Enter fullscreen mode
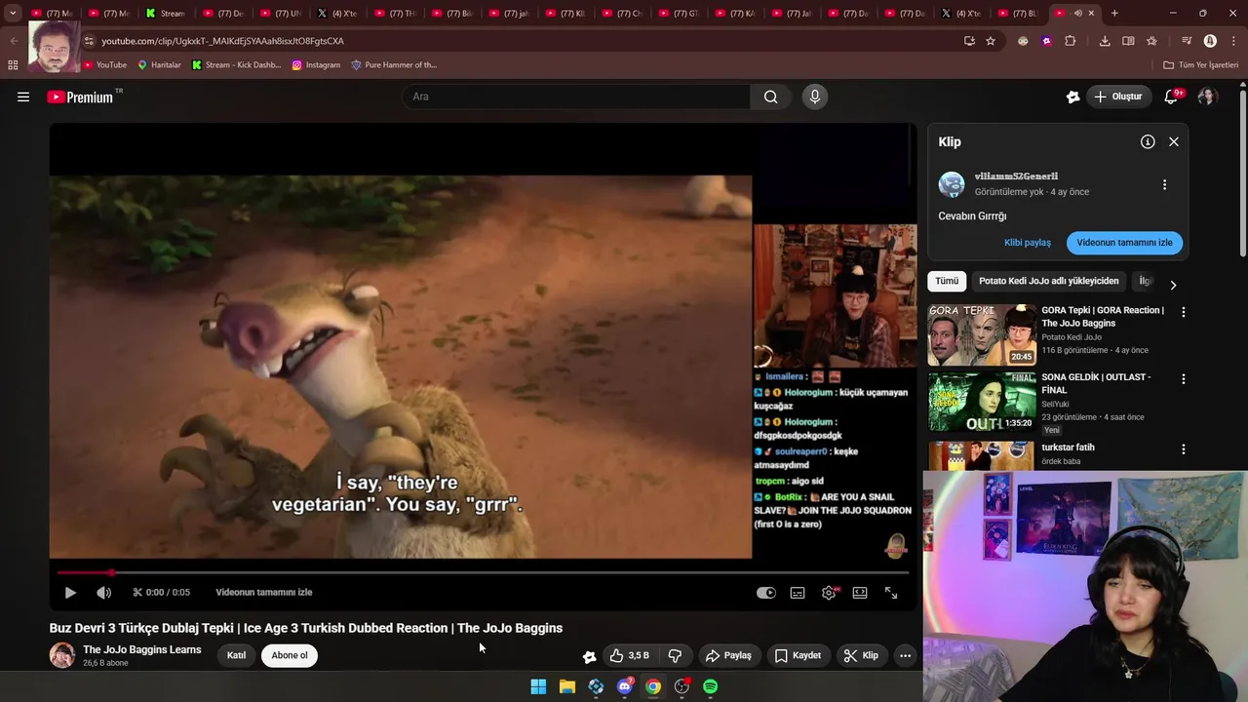 point(891,592)
